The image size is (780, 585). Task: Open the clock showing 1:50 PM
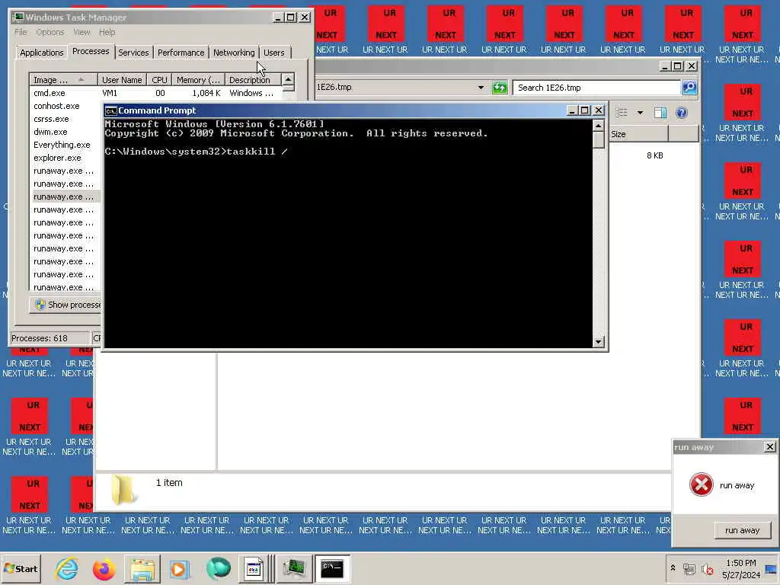740,568
